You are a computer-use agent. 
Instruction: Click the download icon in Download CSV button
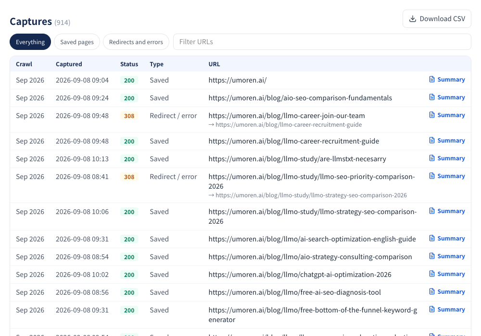click(413, 19)
